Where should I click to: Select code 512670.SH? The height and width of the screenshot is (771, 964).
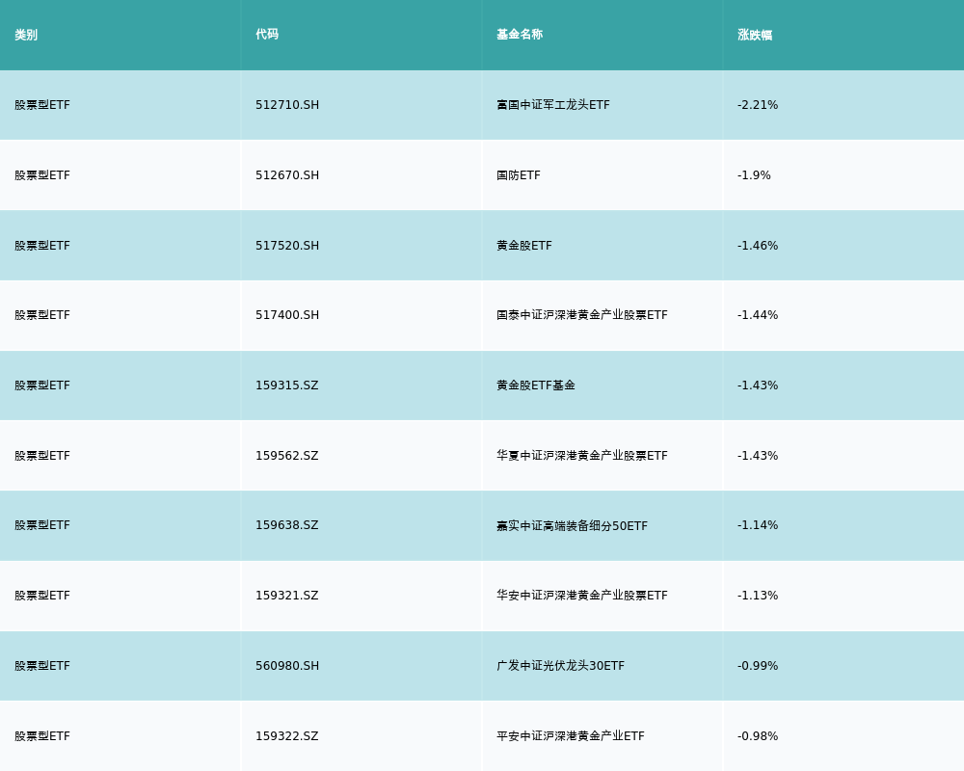287,175
